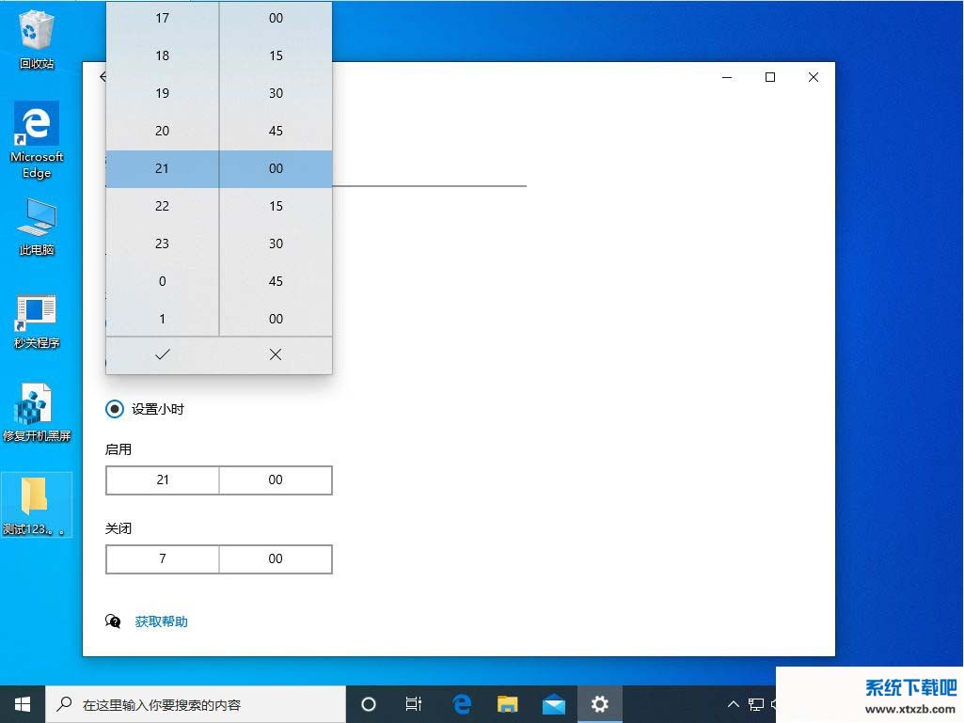Open Task View on the taskbar
Viewport: 964px width, 723px height.
click(x=413, y=703)
